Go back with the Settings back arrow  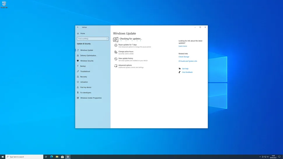[x=78, y=27]
